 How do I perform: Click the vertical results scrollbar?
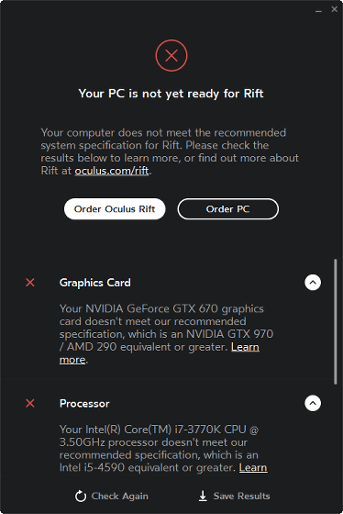click(335, 321)
